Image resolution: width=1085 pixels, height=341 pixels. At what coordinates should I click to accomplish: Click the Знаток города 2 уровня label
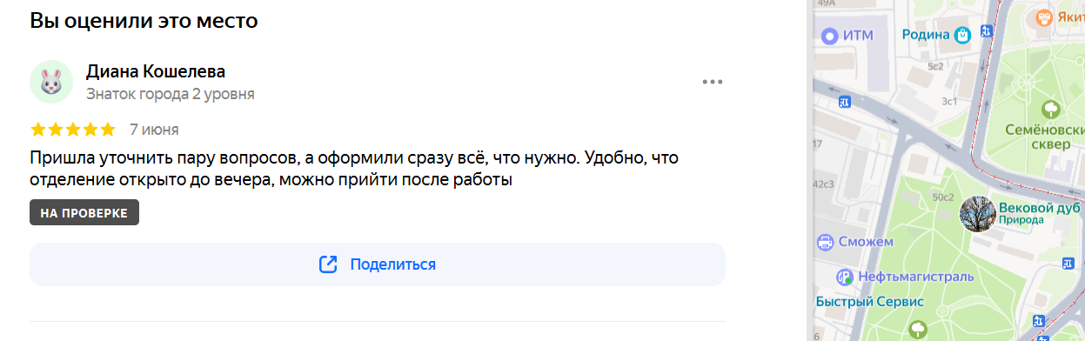pyautogui.click(x=171, y=94)
